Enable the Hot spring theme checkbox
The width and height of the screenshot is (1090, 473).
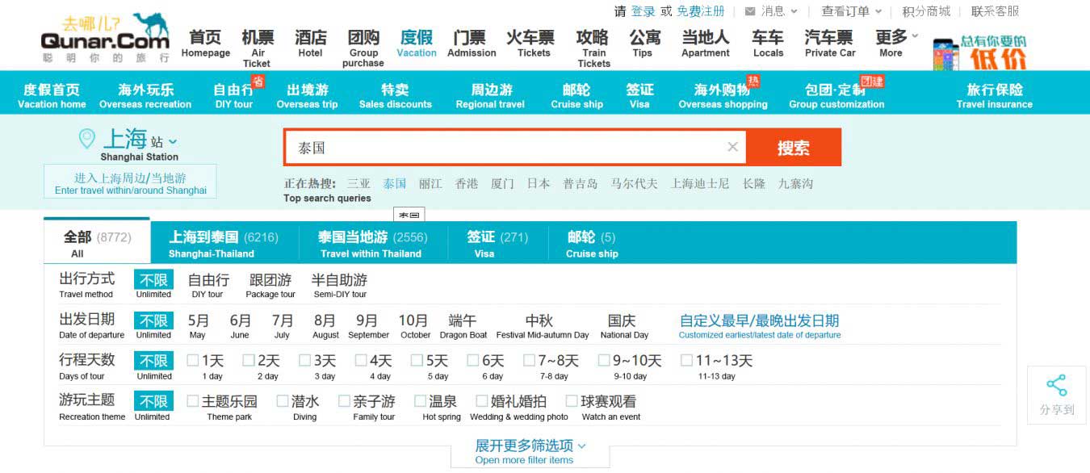click(x=420, y=400)
